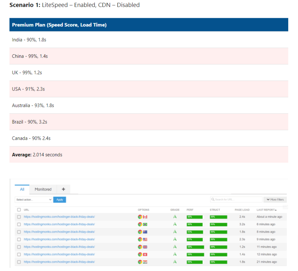The width and height of the screenshot is (298, 271).
Task: Click the green 'A' grade icon on the top row
Action: click(x=175, y=217)
